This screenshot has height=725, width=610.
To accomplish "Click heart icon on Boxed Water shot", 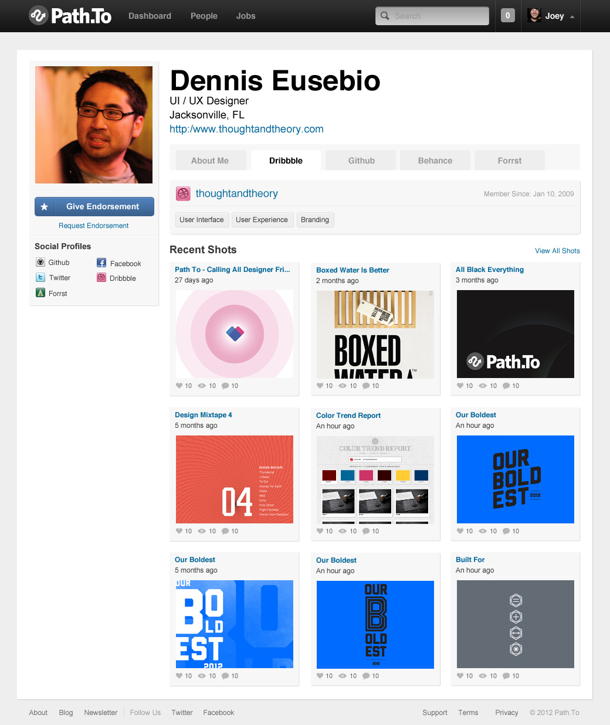I will [x=320, y=386].
